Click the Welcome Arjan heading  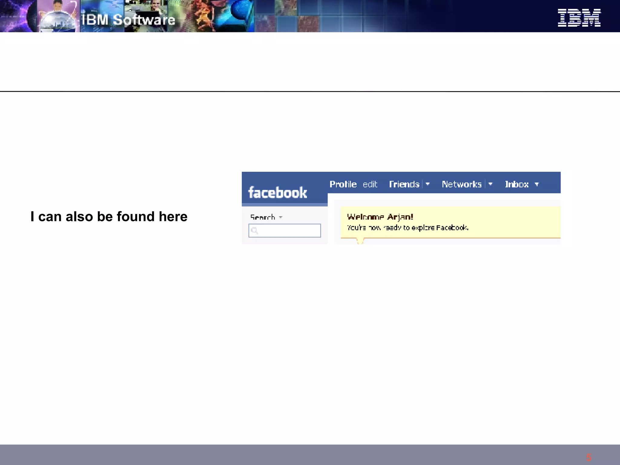tap(380, 217)
